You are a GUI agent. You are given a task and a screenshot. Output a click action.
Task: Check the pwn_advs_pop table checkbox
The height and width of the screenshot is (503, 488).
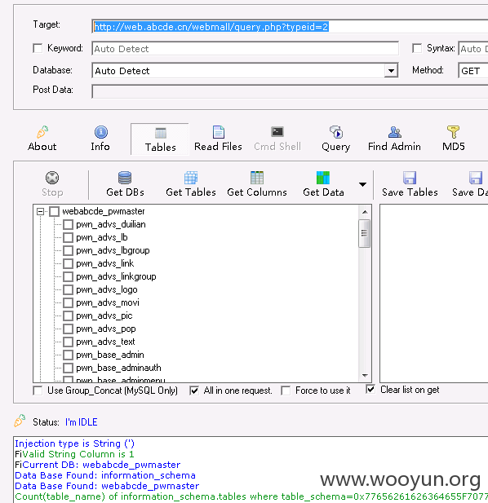click(x=68, y=329)
